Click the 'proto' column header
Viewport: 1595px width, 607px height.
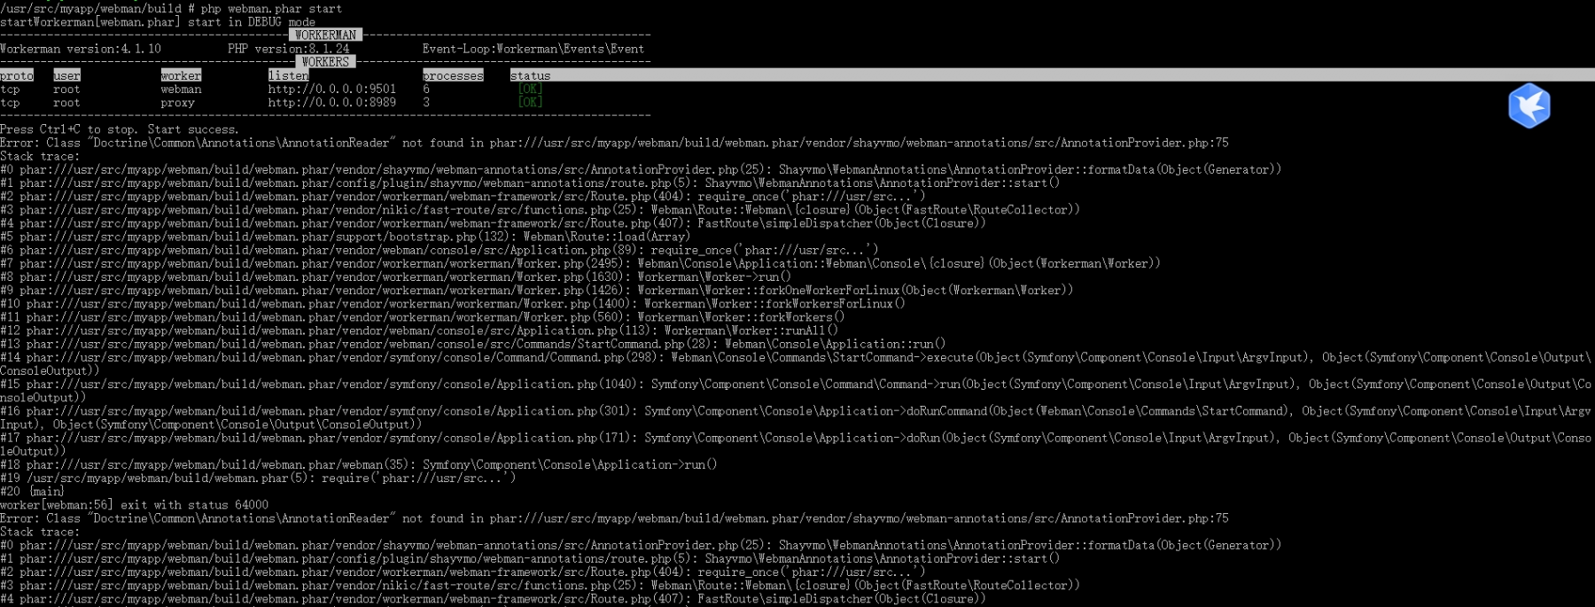17,76
